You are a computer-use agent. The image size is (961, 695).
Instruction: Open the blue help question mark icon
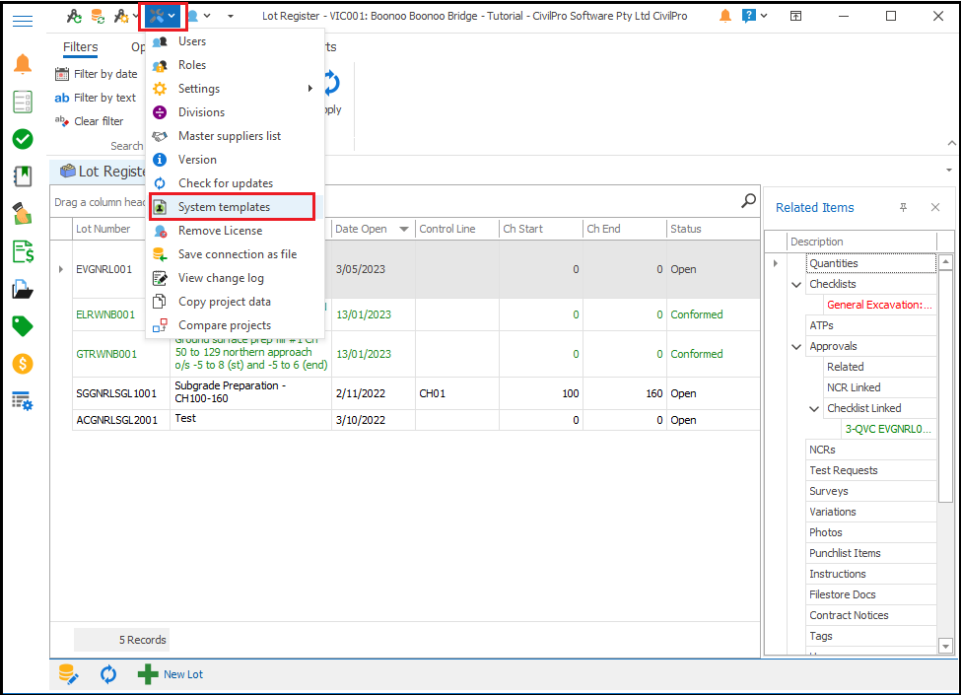[749, 16]
